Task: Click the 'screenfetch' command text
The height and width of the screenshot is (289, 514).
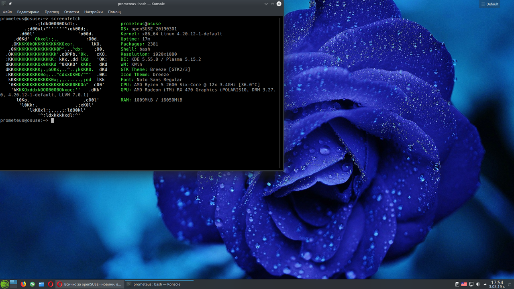Action: [x=66, y=19]
